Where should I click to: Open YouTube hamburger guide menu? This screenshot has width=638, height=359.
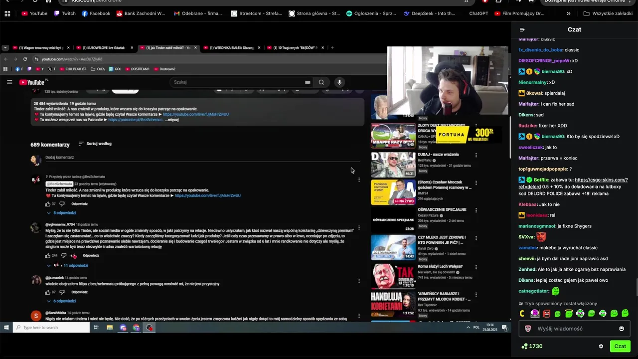[9, 82]
